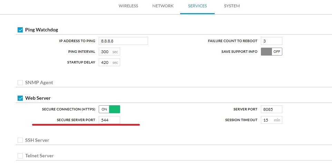Click the SSH Server section label
Screen dimensions: 332x166
37,140
